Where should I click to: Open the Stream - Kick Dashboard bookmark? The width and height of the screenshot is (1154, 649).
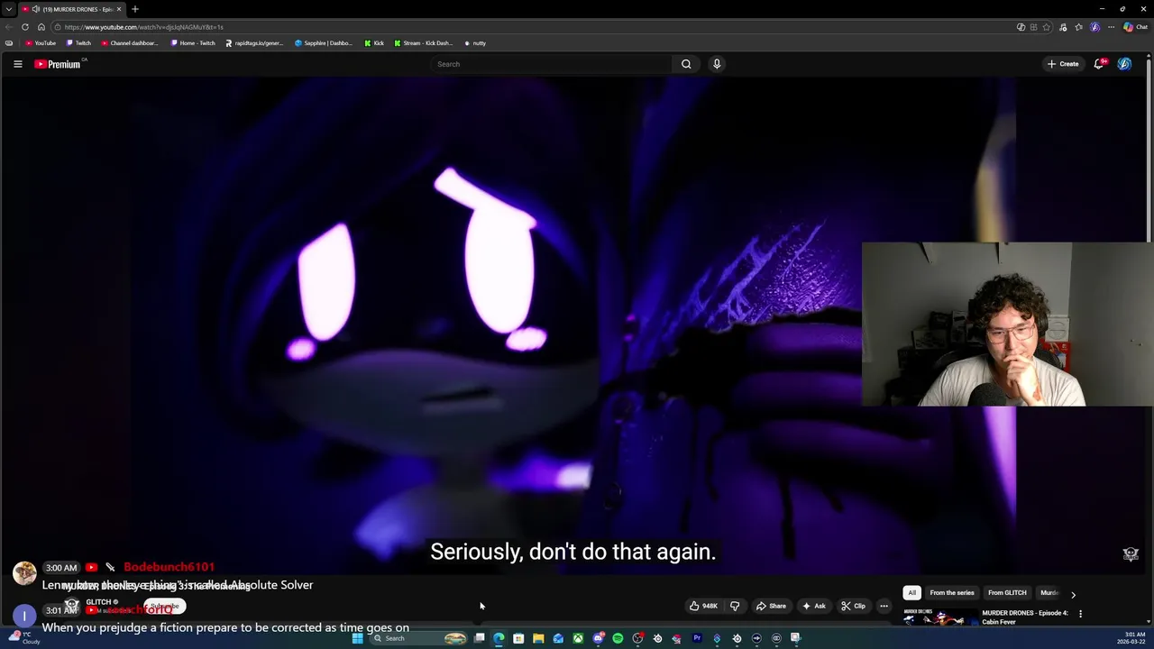point(424,43)
